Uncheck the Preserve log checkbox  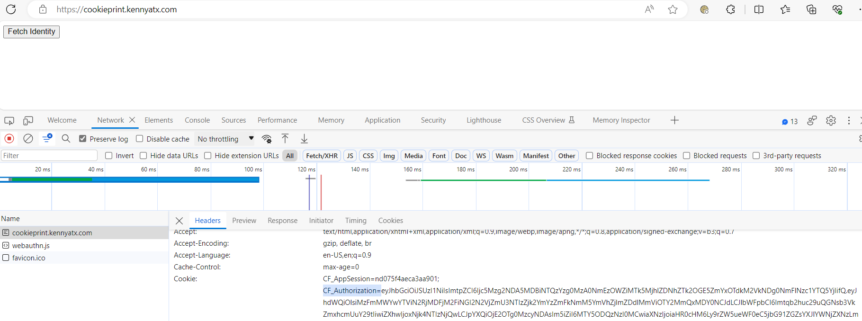coord(83,139)
